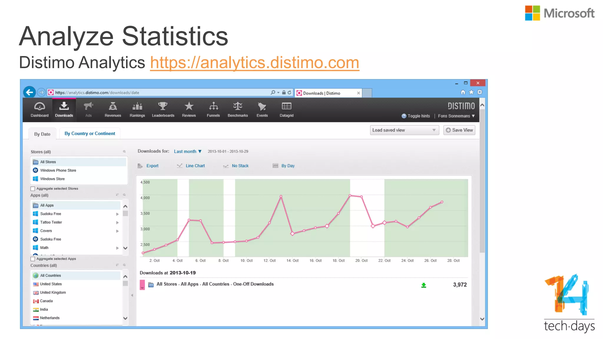The height and width of the screenshot is (339, 603).
Task: Expand Covers app arrow
Action: (x=117, y=231)
